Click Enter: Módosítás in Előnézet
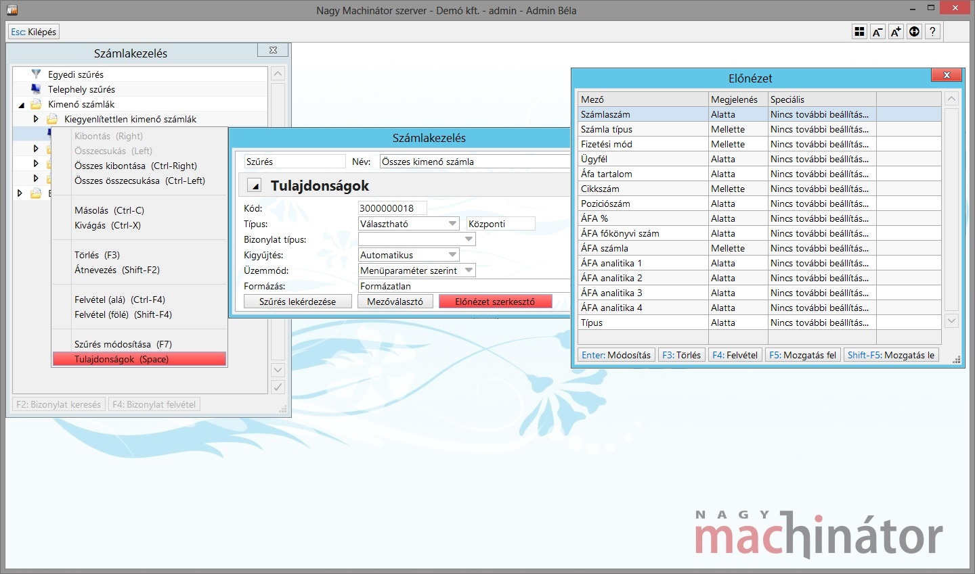 [616, 355]
